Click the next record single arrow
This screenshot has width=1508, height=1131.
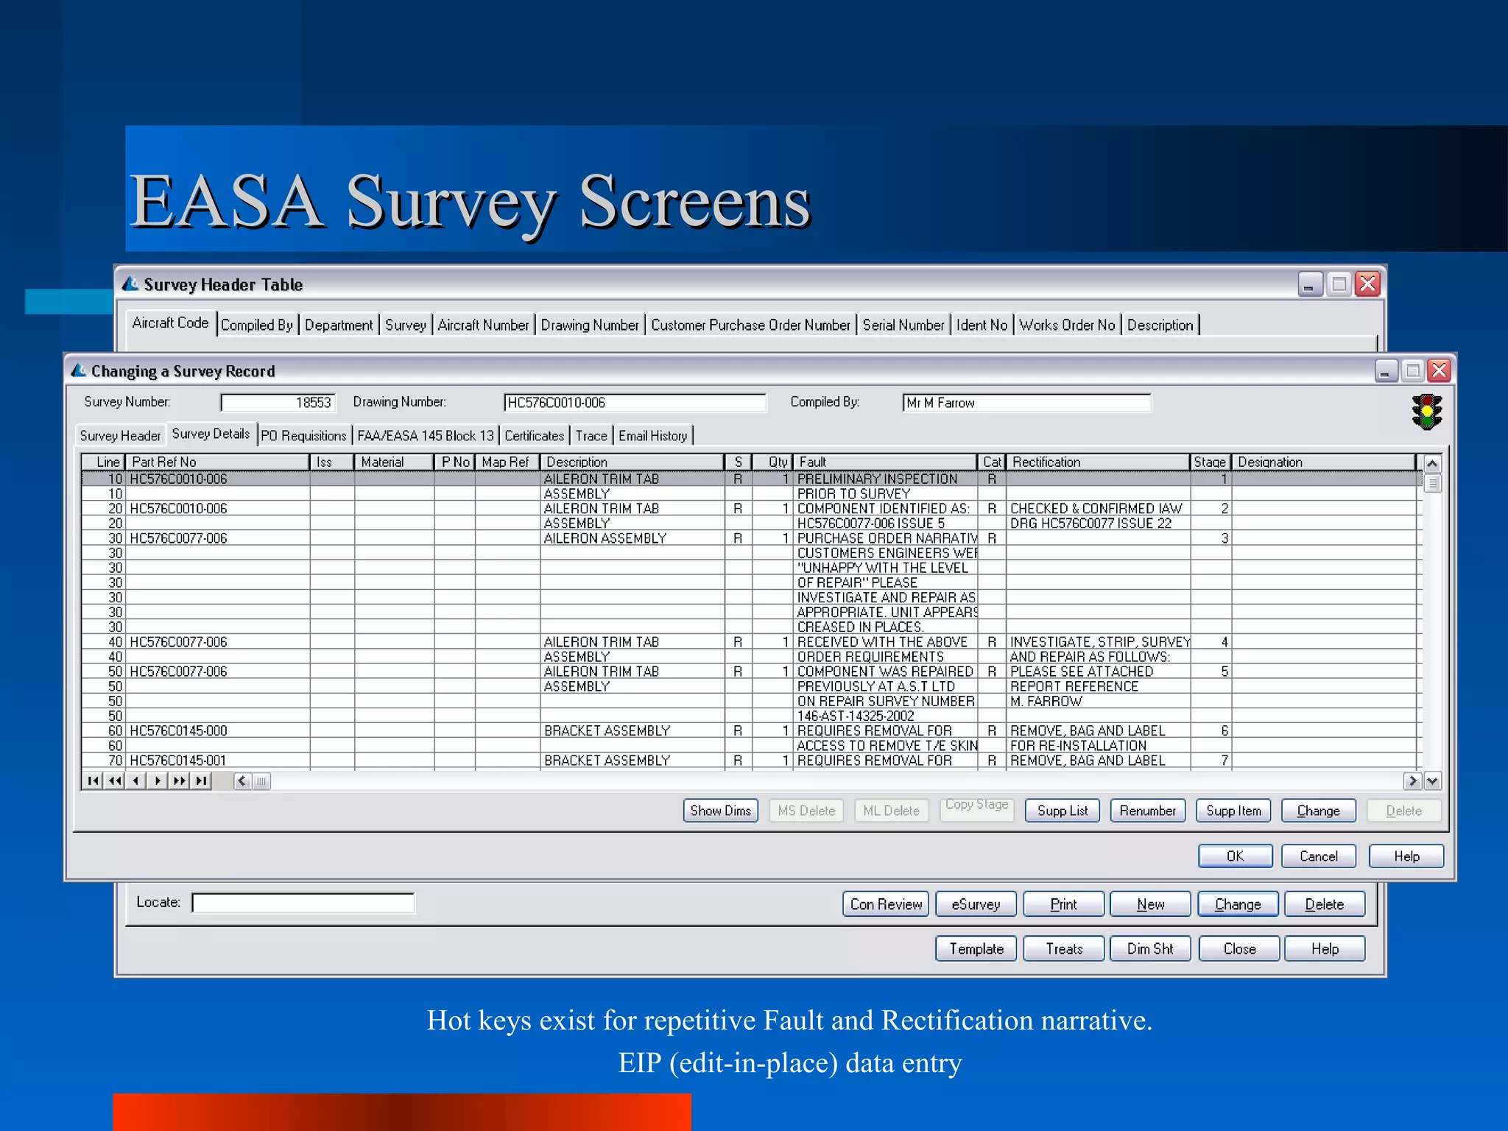click(157, 781)
